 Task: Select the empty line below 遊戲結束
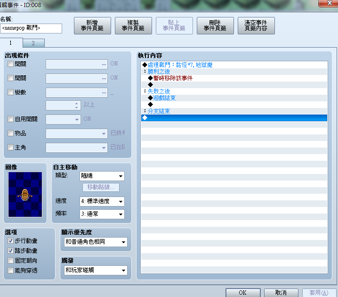tap(234, 105)
